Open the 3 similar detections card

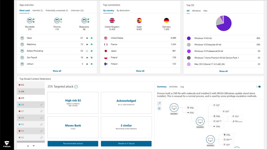coord(126,127)
